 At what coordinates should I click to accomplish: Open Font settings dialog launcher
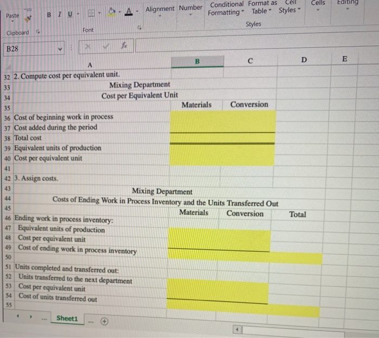point(140,28)
